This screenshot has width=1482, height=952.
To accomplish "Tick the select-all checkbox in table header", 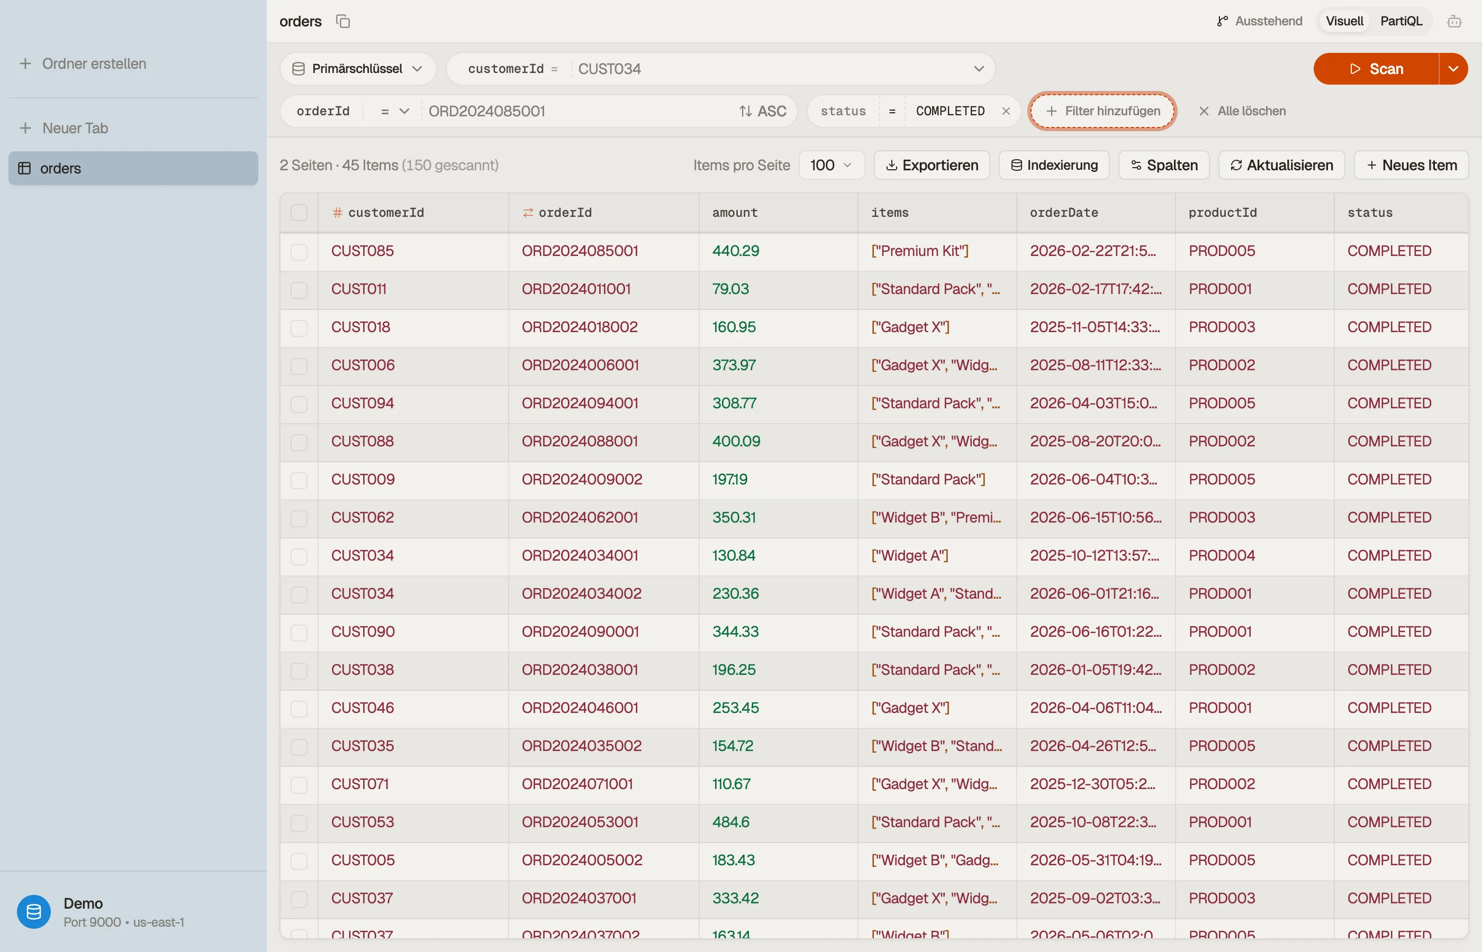I will point(299,213).
